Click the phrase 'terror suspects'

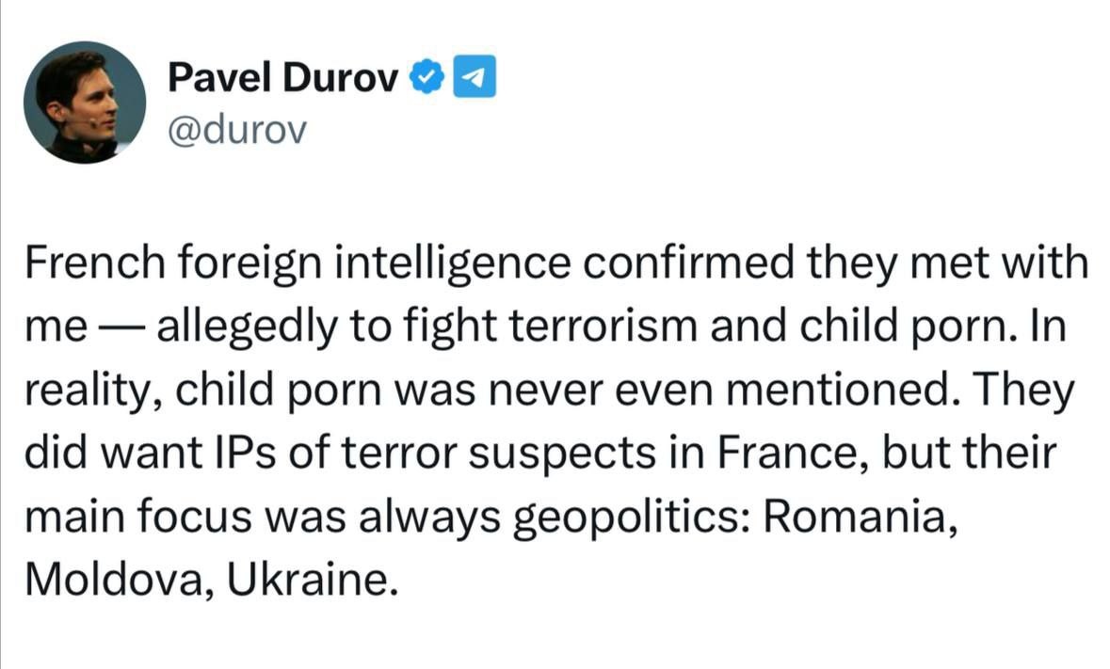498,454
